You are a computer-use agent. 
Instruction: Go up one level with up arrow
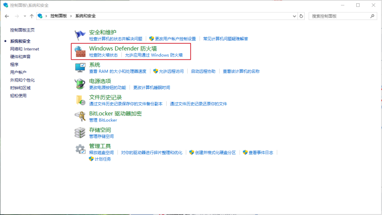[32, 16]
